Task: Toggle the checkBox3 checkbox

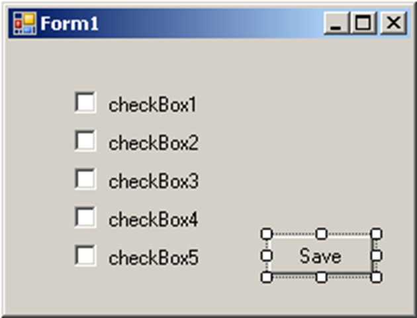Action: 85,180
